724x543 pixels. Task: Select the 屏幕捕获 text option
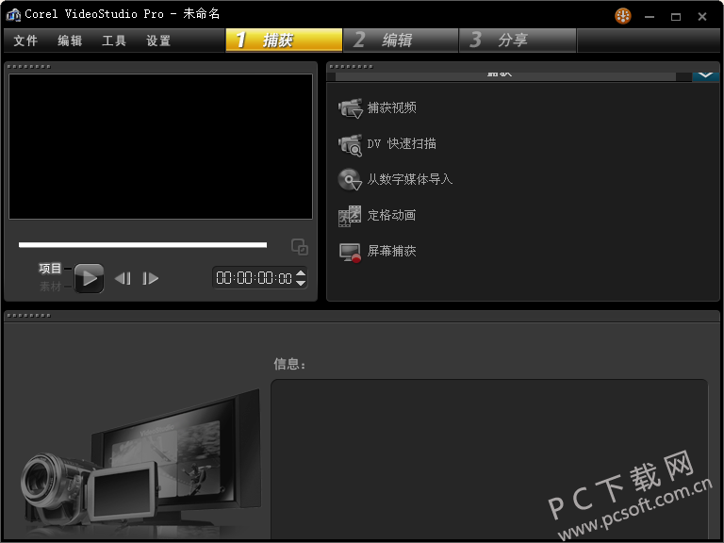[391, 251]
